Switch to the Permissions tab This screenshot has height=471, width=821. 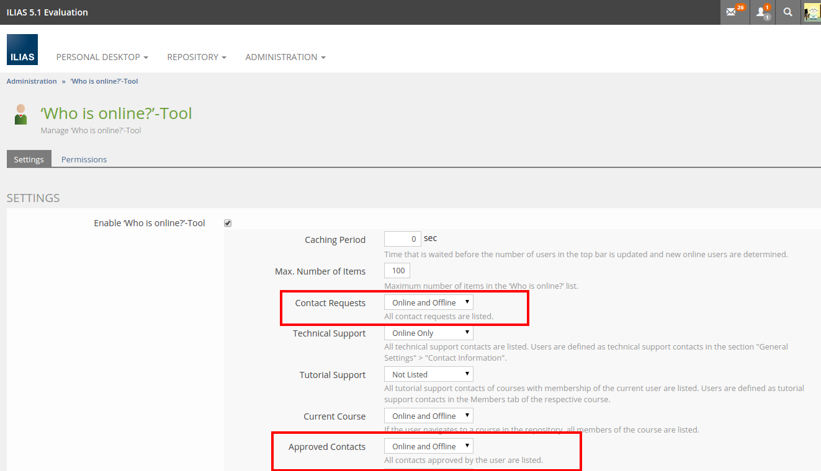[x=84, y=159]
